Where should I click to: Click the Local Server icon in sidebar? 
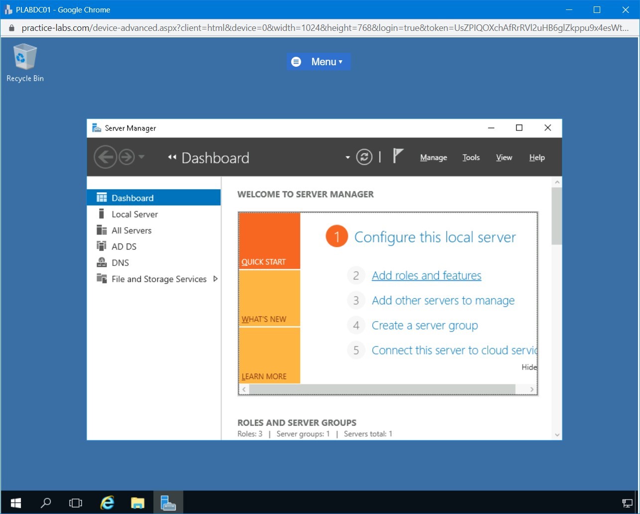click(102, 214)
